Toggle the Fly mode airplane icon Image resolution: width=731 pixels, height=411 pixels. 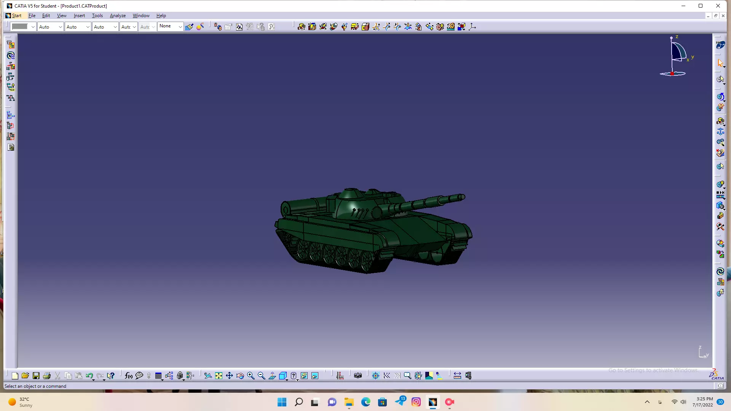coord(208,376)
